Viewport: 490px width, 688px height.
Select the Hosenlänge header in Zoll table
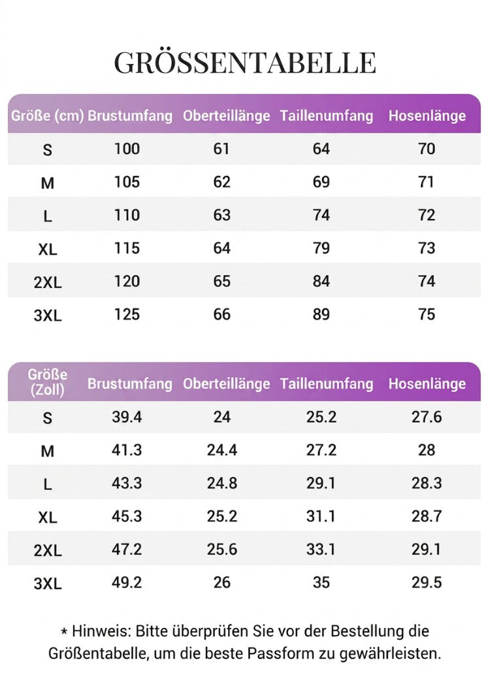click(427, 384)
